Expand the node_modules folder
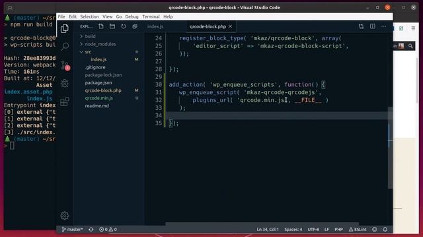This screenshot has width=423, height=237. (100, 44)
